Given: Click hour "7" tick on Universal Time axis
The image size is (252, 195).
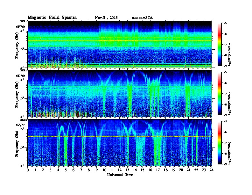Looking at the screenshot, I should [81, 170].
